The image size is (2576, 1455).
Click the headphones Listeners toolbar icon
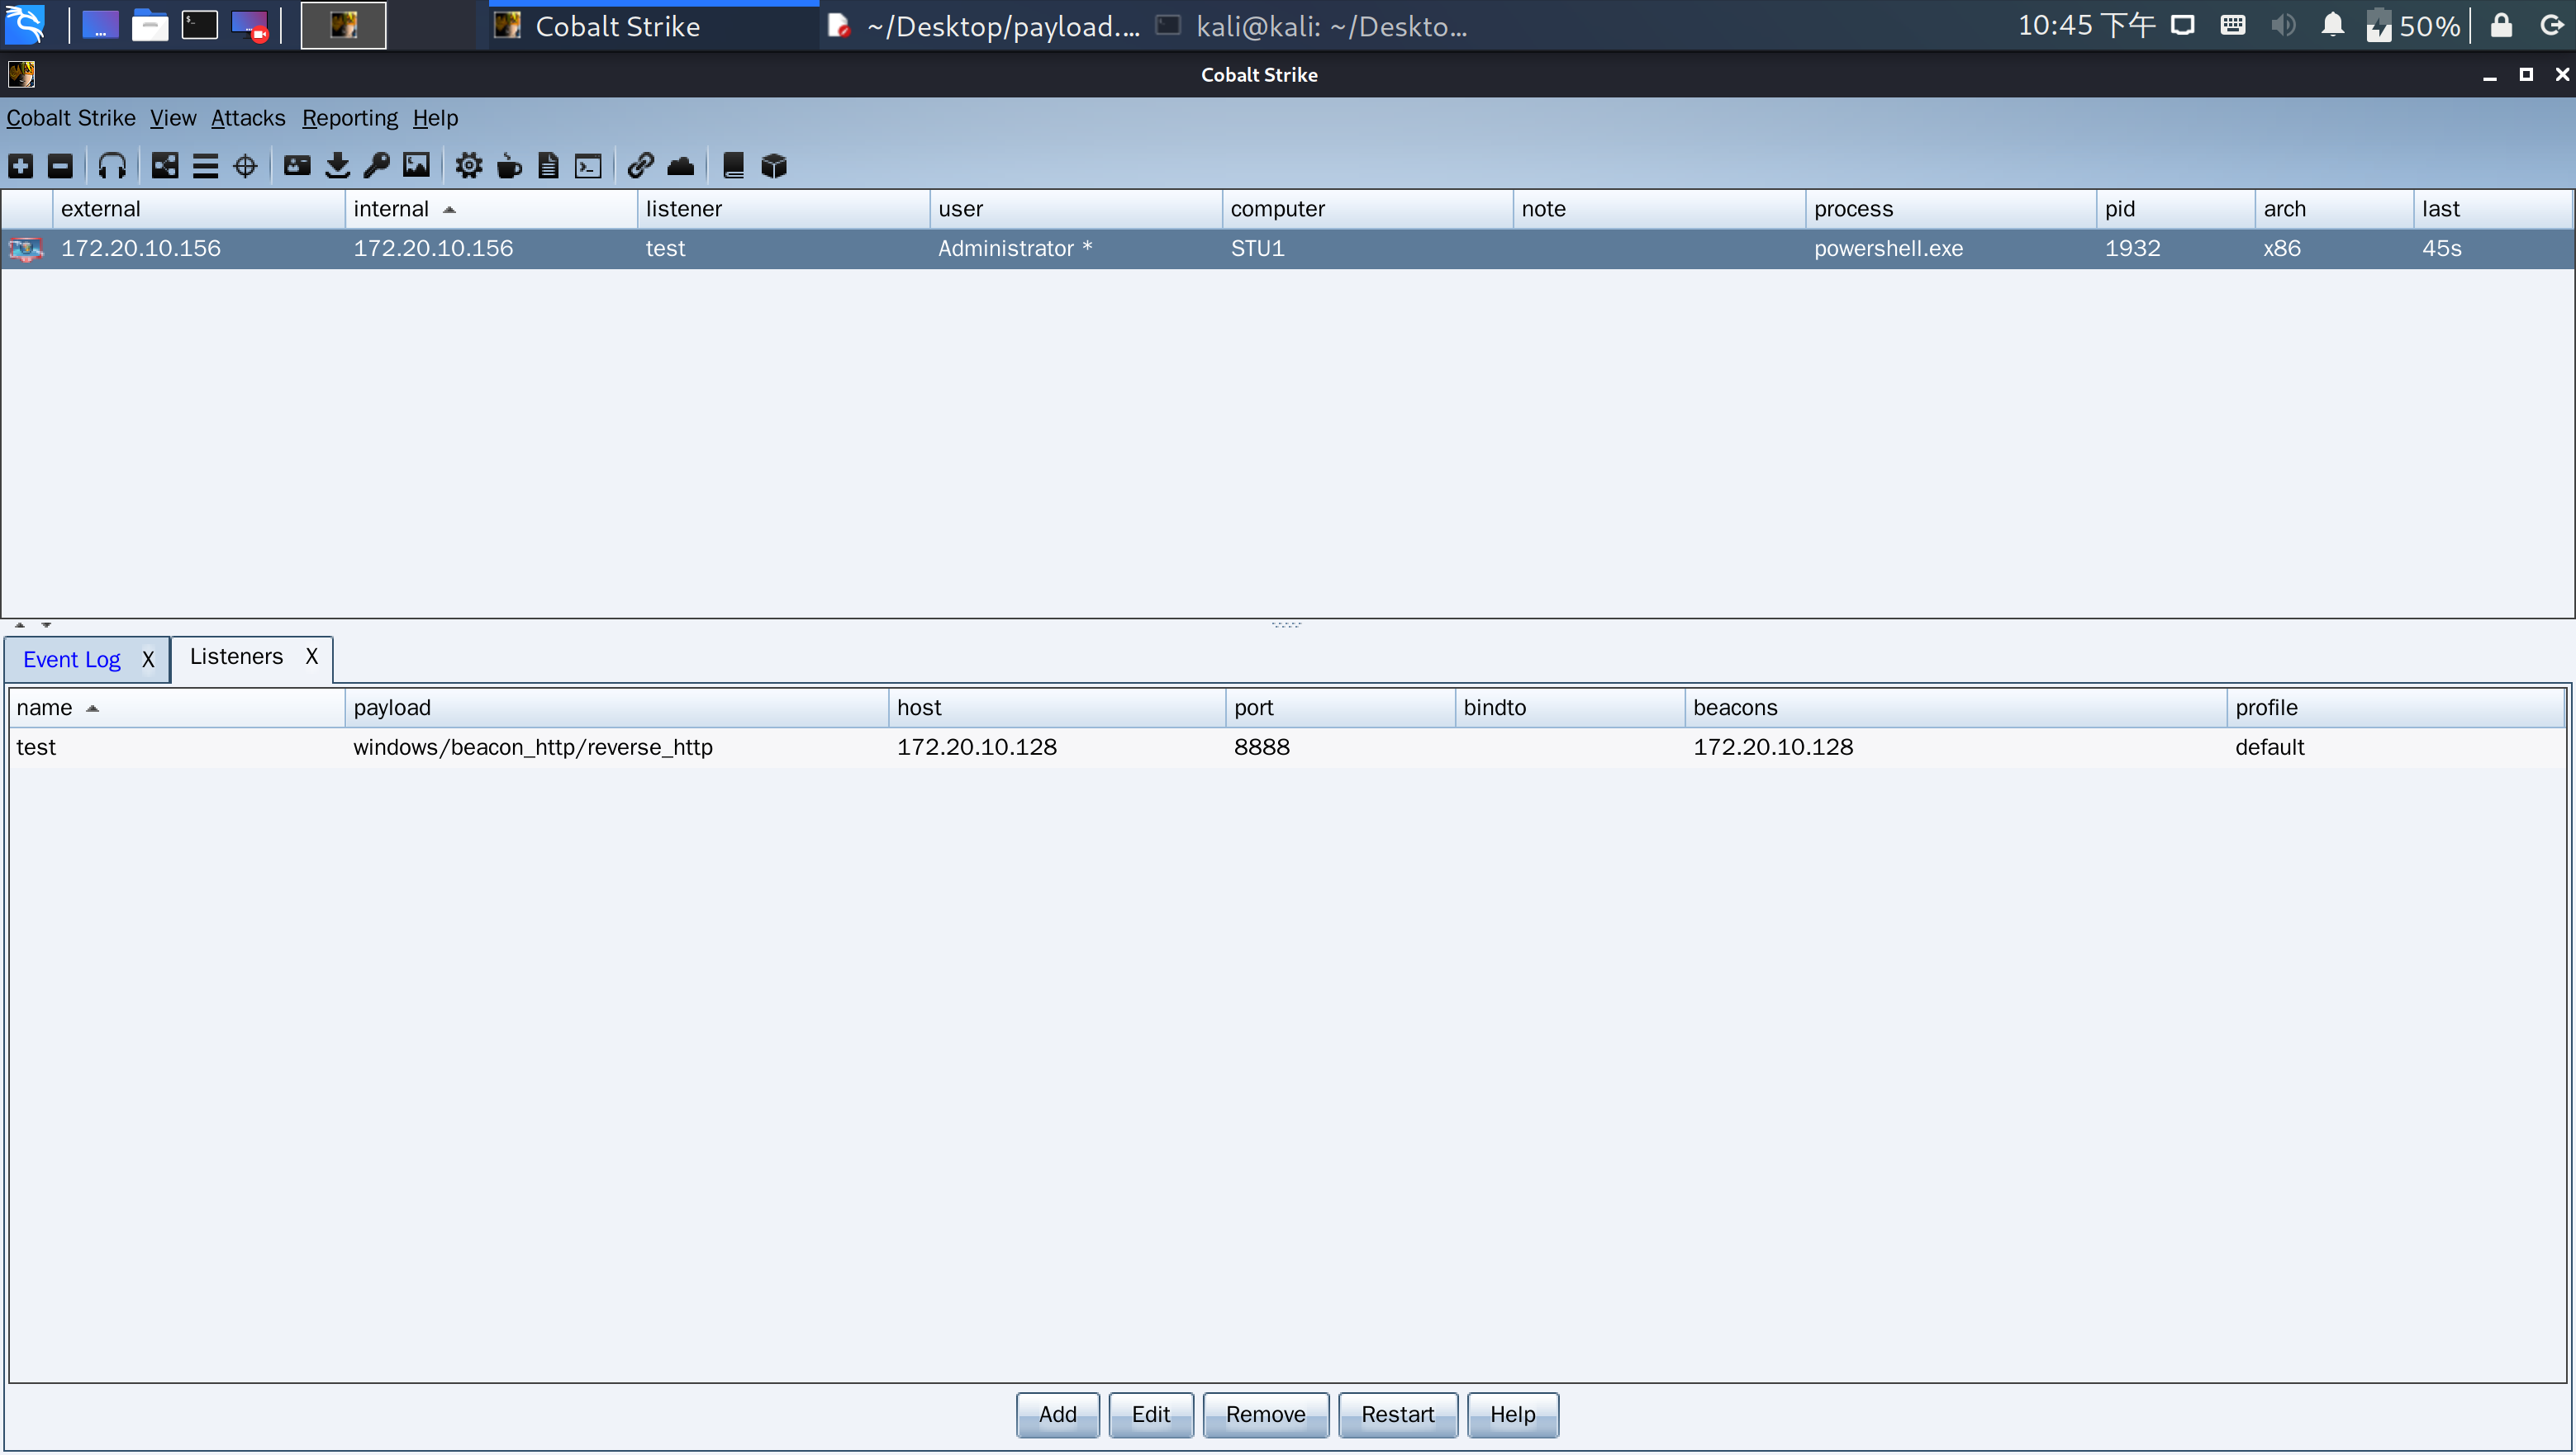[x=112, y=166]
